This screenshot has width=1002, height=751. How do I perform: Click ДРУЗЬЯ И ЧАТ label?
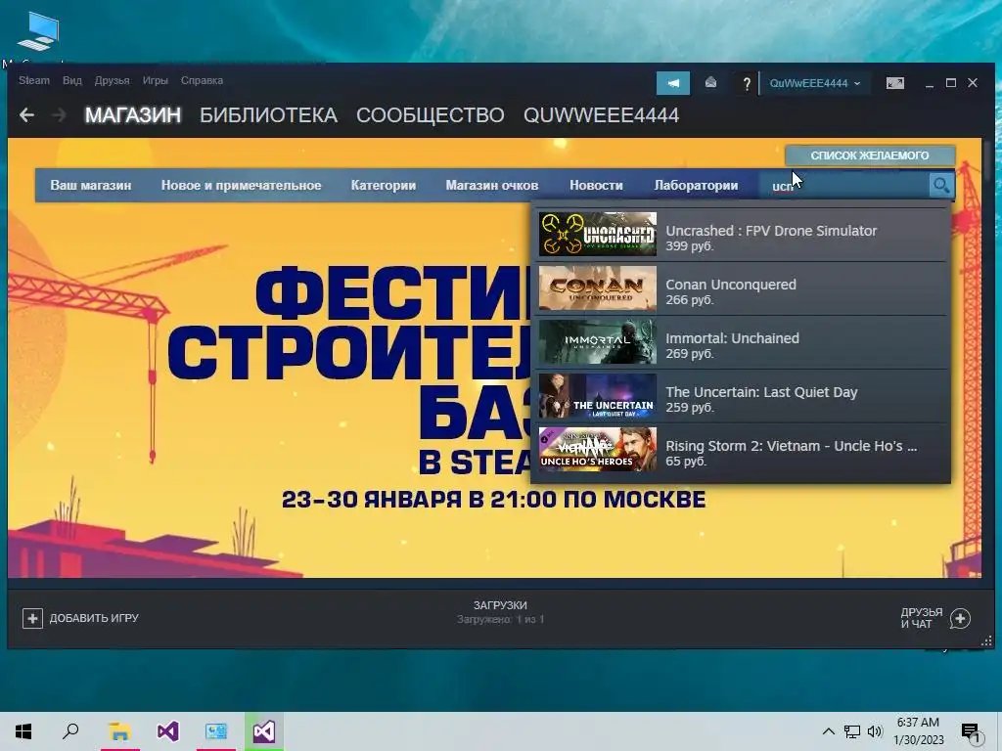[x=922, y=618]
